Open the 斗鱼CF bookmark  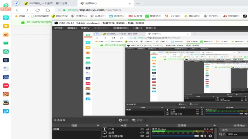point(98,16)
